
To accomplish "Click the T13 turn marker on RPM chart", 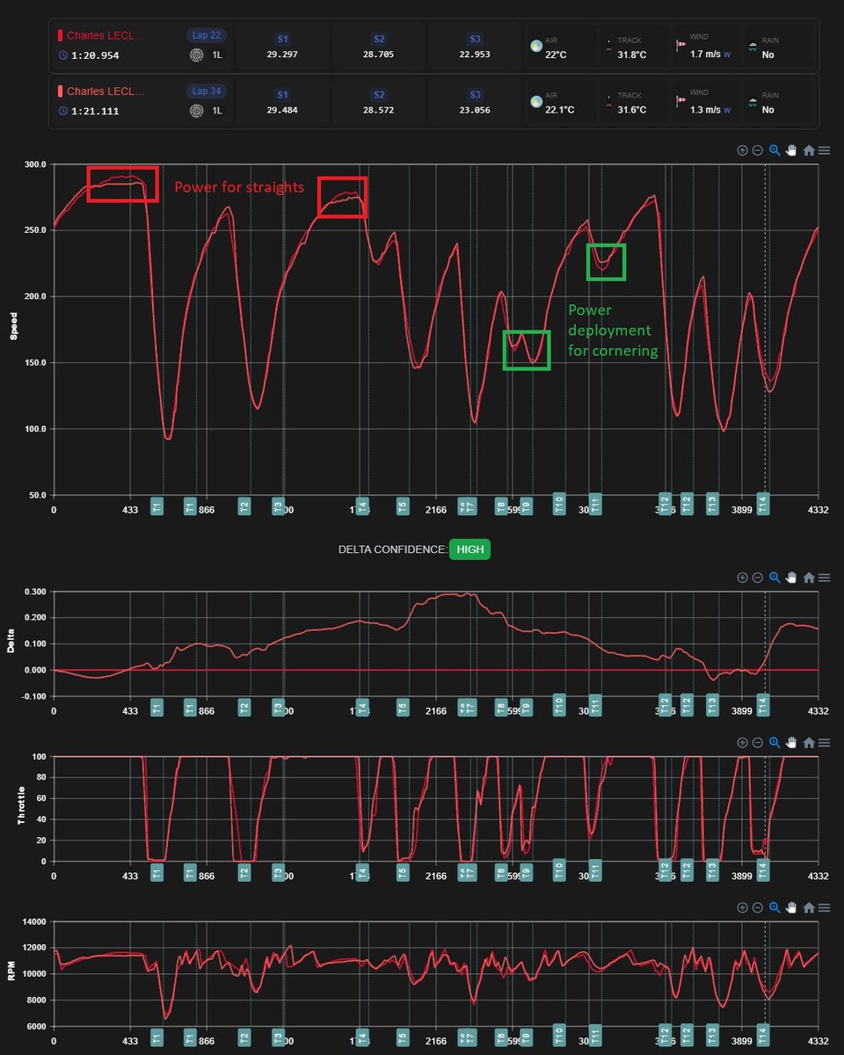I will (712, 1037).
